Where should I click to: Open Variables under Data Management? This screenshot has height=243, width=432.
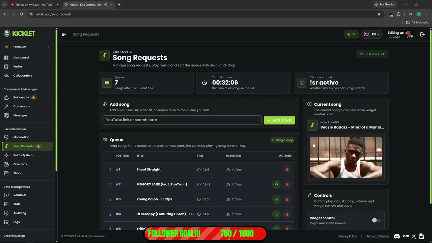(20, 195)
